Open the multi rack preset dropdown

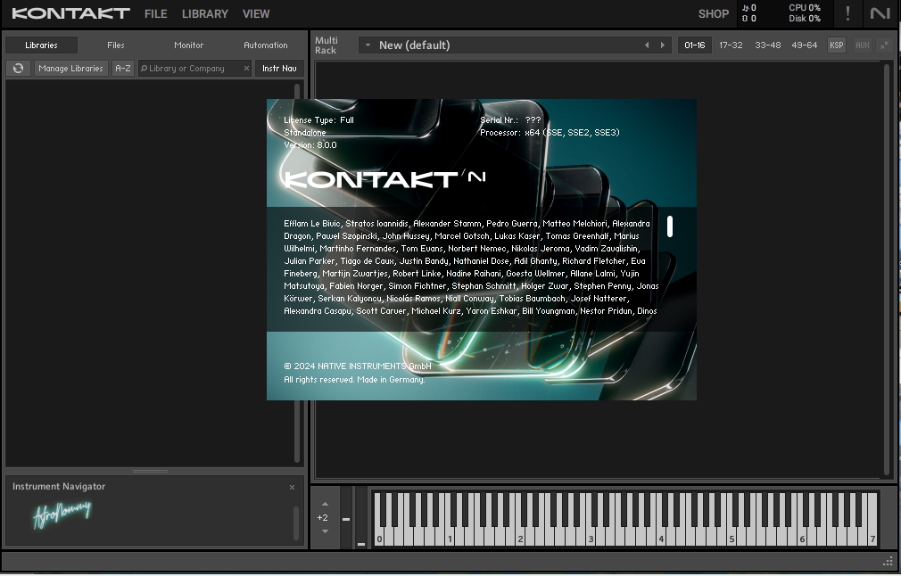point(368,45)
